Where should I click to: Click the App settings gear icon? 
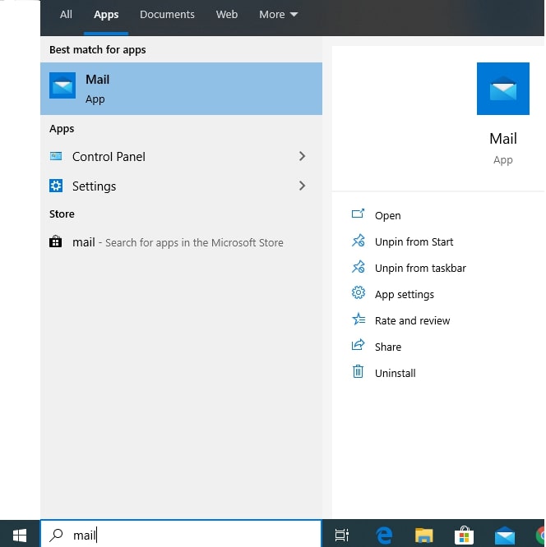358,294
